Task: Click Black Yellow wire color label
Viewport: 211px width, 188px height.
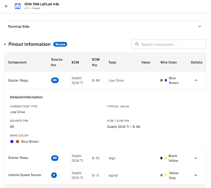Action: click(173, 158)
